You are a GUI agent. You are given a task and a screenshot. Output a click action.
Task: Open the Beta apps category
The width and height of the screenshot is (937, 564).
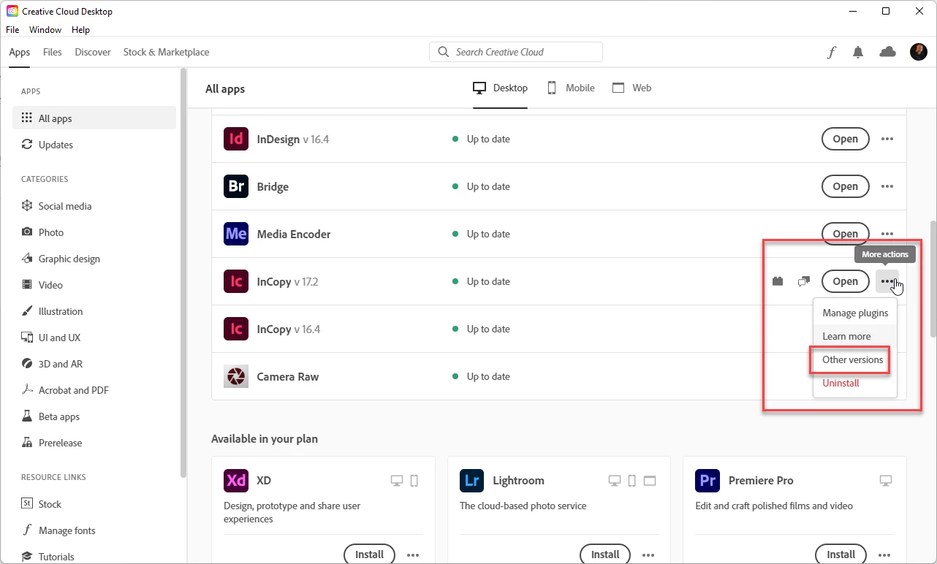point(94,416)
